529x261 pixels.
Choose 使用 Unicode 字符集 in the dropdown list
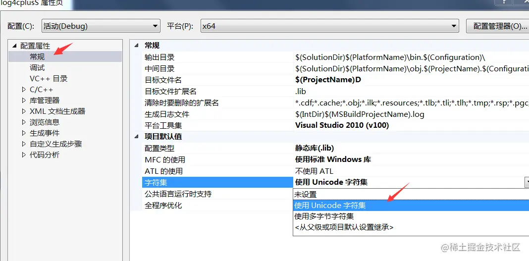click(411, 206)
